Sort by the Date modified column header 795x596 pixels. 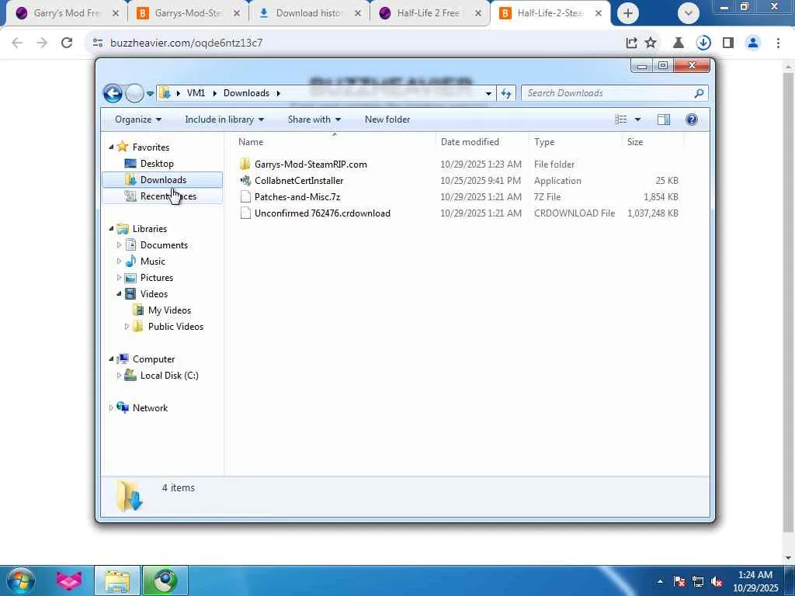(x=482, y=142)
